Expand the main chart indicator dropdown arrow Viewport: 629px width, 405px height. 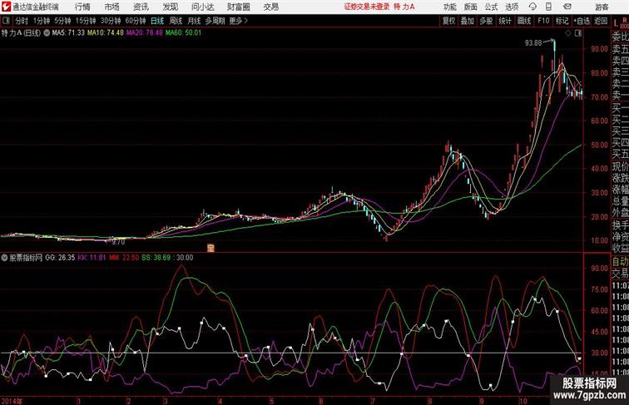(47, 33)
